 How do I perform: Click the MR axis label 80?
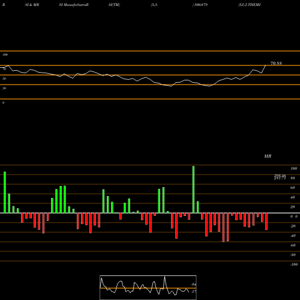pyautogui.click(x=293, y=178)
